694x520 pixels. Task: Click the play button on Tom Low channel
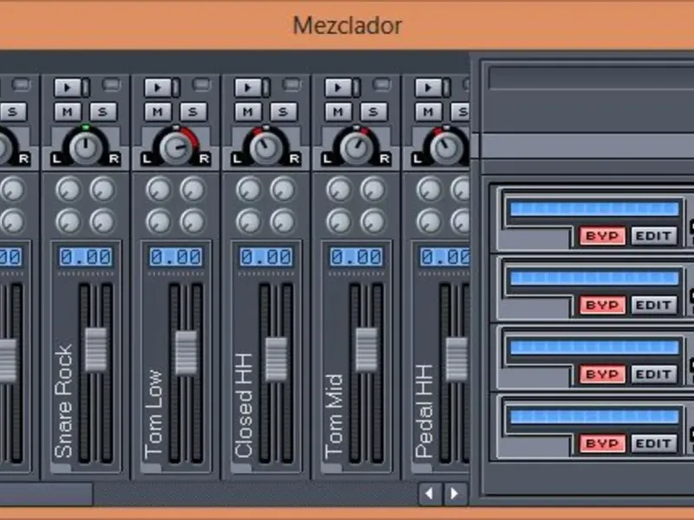[x=158, y=88]
